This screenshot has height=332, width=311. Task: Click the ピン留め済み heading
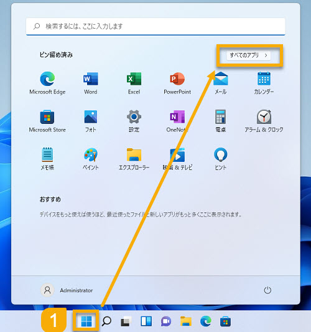[56, 55]
